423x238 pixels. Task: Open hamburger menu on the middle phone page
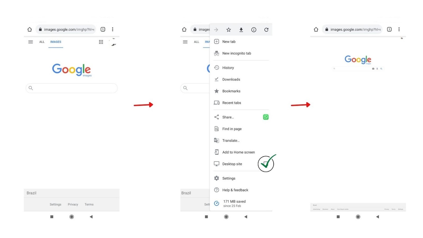[185, 42]
